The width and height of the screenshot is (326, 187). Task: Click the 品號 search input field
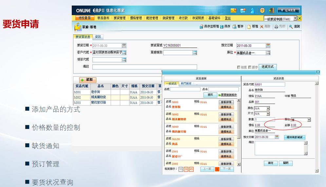tap(185, 89)
